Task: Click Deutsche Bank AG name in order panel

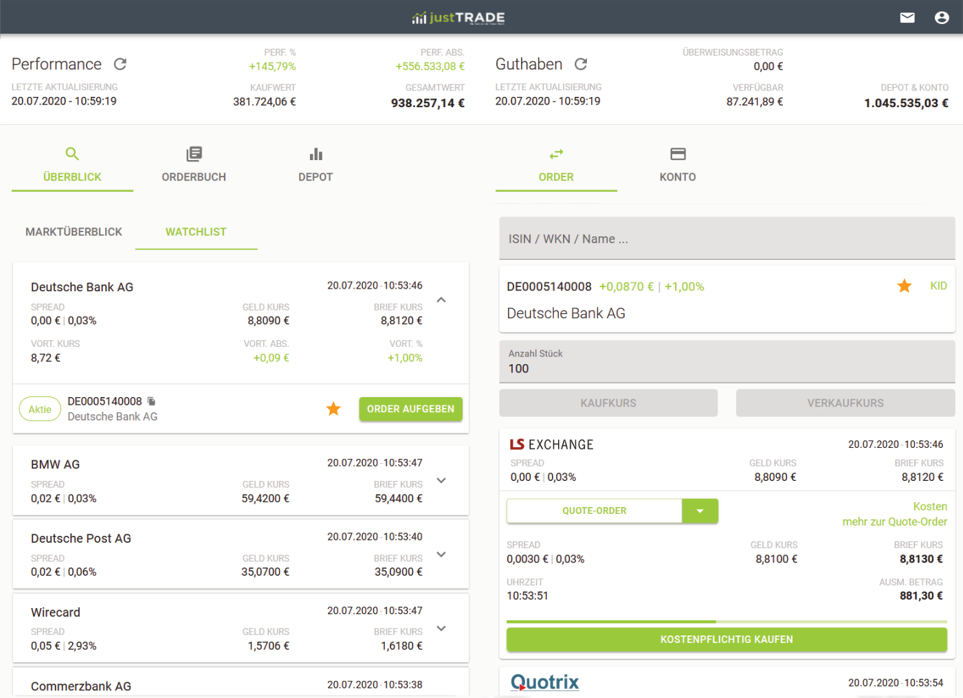Action: click(x=566, y=313)
